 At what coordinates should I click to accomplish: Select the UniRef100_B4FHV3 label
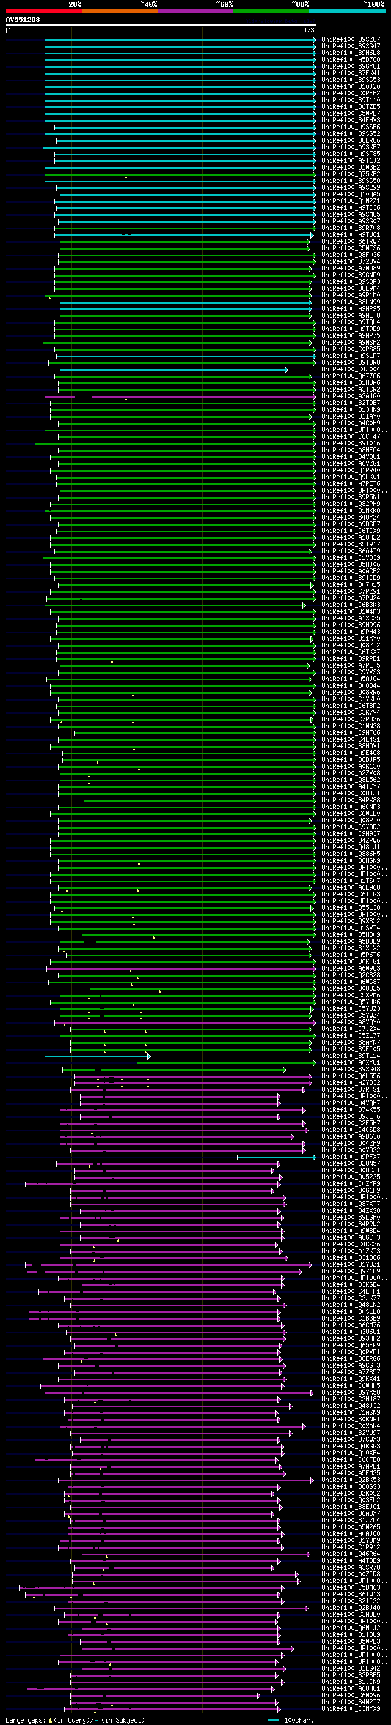351,121
